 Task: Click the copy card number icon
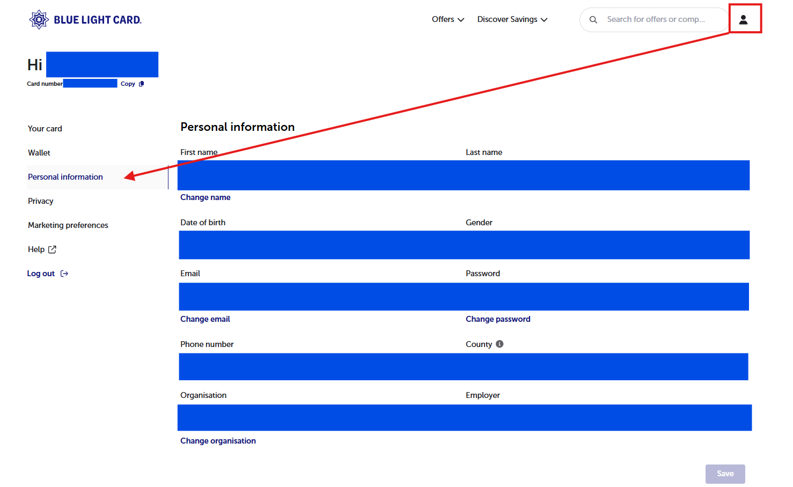(142, 84)
